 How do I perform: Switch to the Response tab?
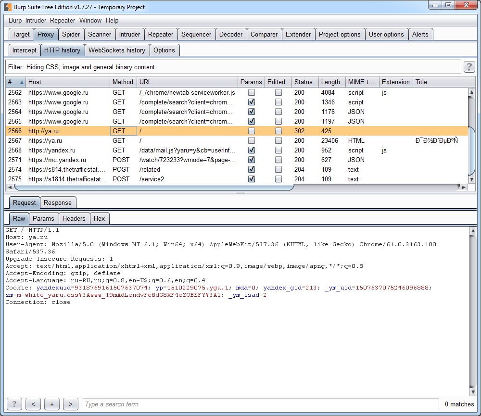tap(57, 202)
